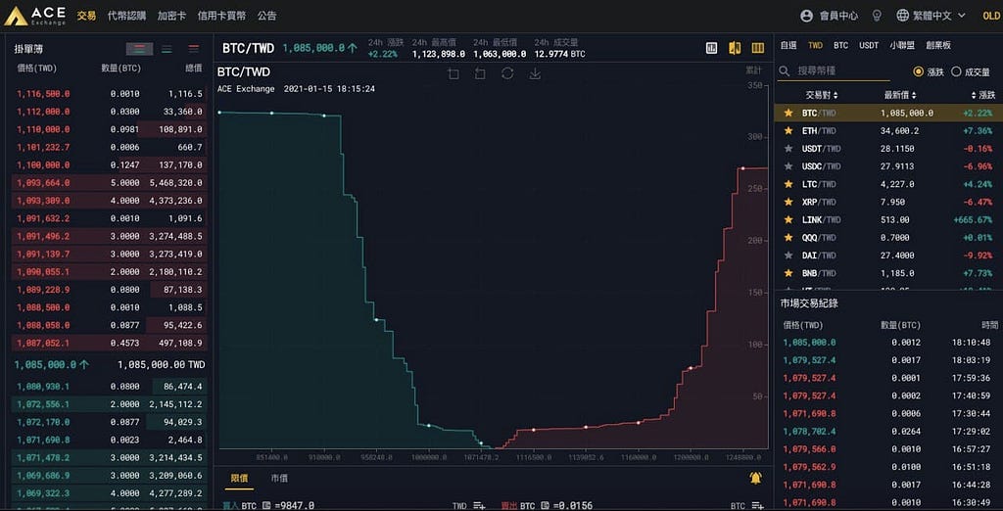Click the 24h 最高價 value 1,123,898.0
1003x511 pixels.
click(x=438, y=55)
